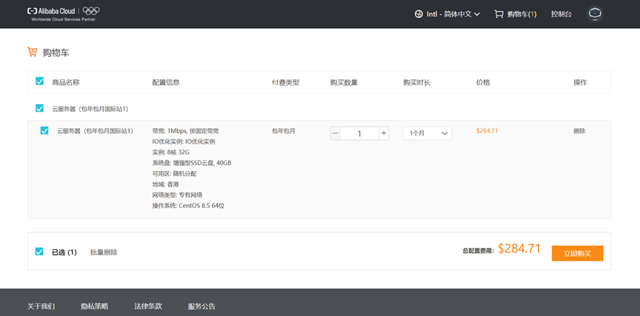640x316 pixels.
Task: Open 法律条款 footer link
Action: click(x=148, y=306)
